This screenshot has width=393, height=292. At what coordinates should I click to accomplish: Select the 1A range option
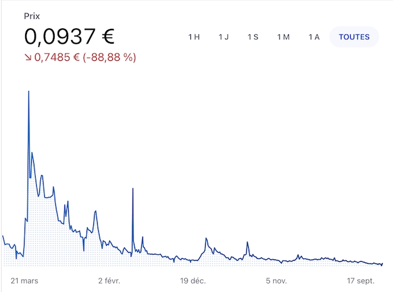point(314,37)
